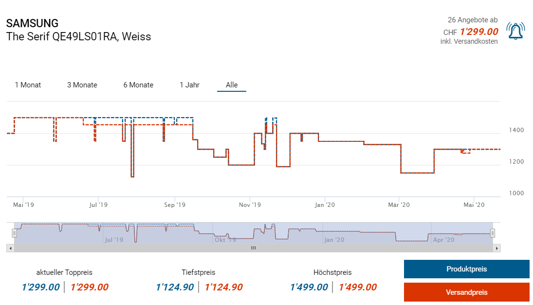Open the CHF 1'299.00 offer price
Screen dimensions: 533x305
click(x=478, y=32)
